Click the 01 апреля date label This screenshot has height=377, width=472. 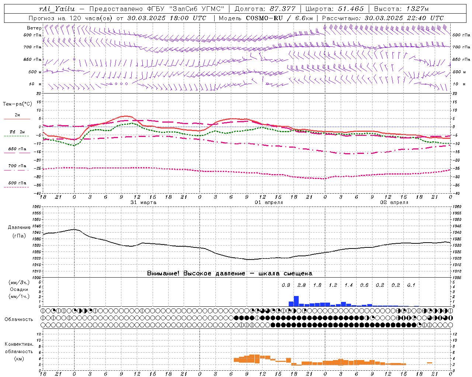(269, 202)
